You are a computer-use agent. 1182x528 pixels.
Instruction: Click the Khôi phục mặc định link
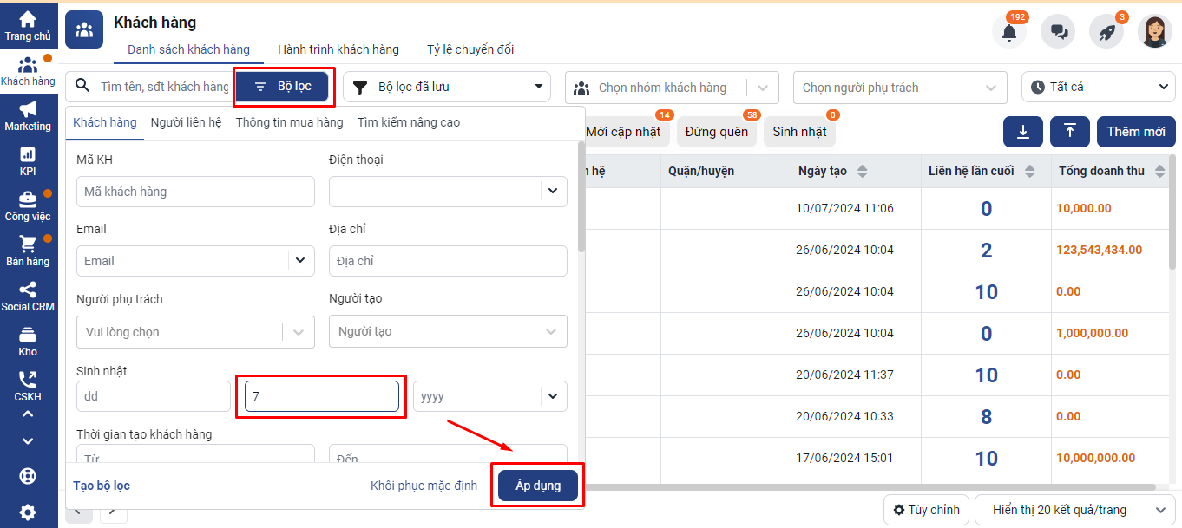(424, 486)
